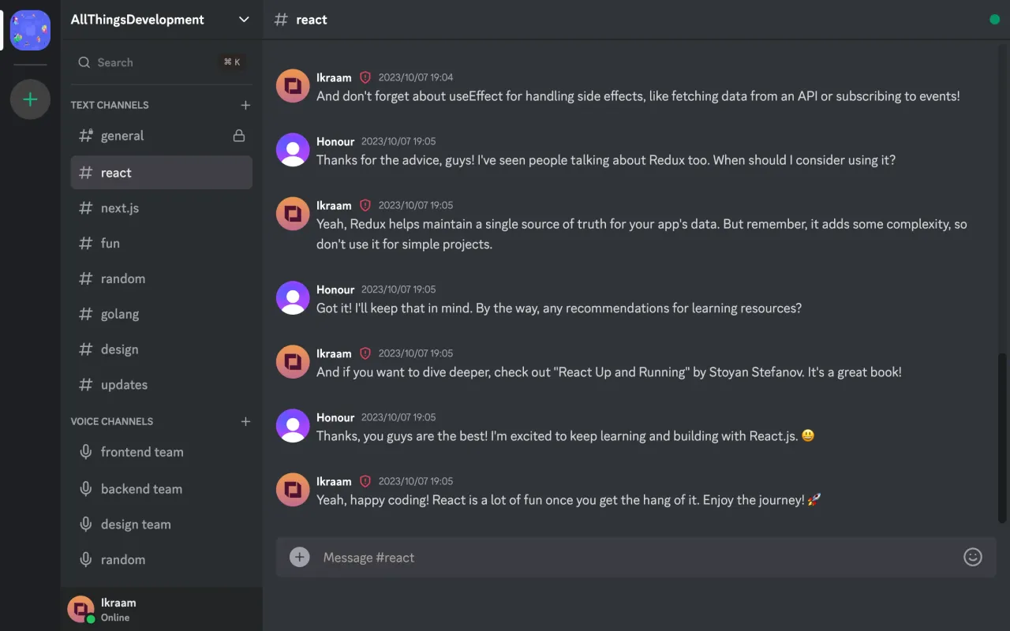Click the Online status dot on your avatar
This screenshot has height=631, width=1010.
point(89,618)
